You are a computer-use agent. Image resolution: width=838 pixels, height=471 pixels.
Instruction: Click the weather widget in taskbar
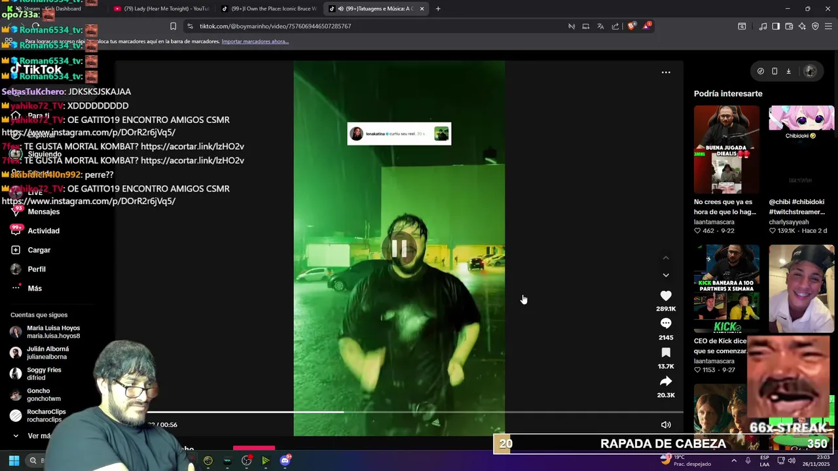685,460
